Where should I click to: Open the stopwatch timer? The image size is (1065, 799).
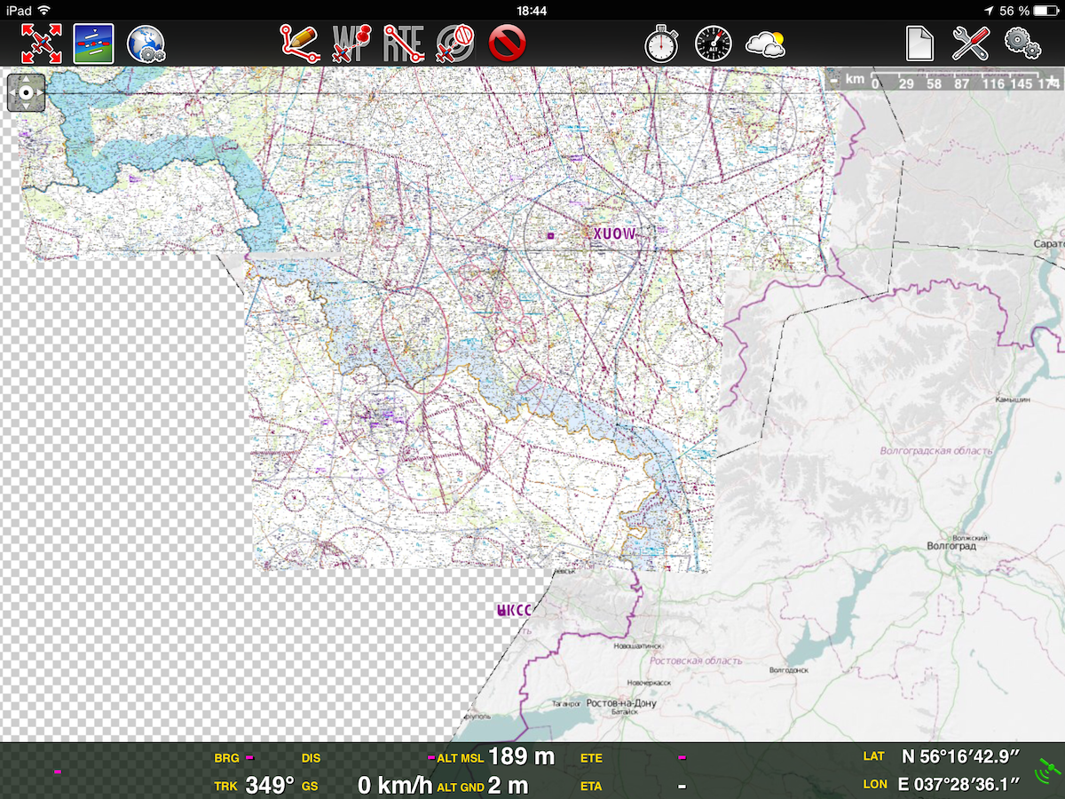coord(661,44)
